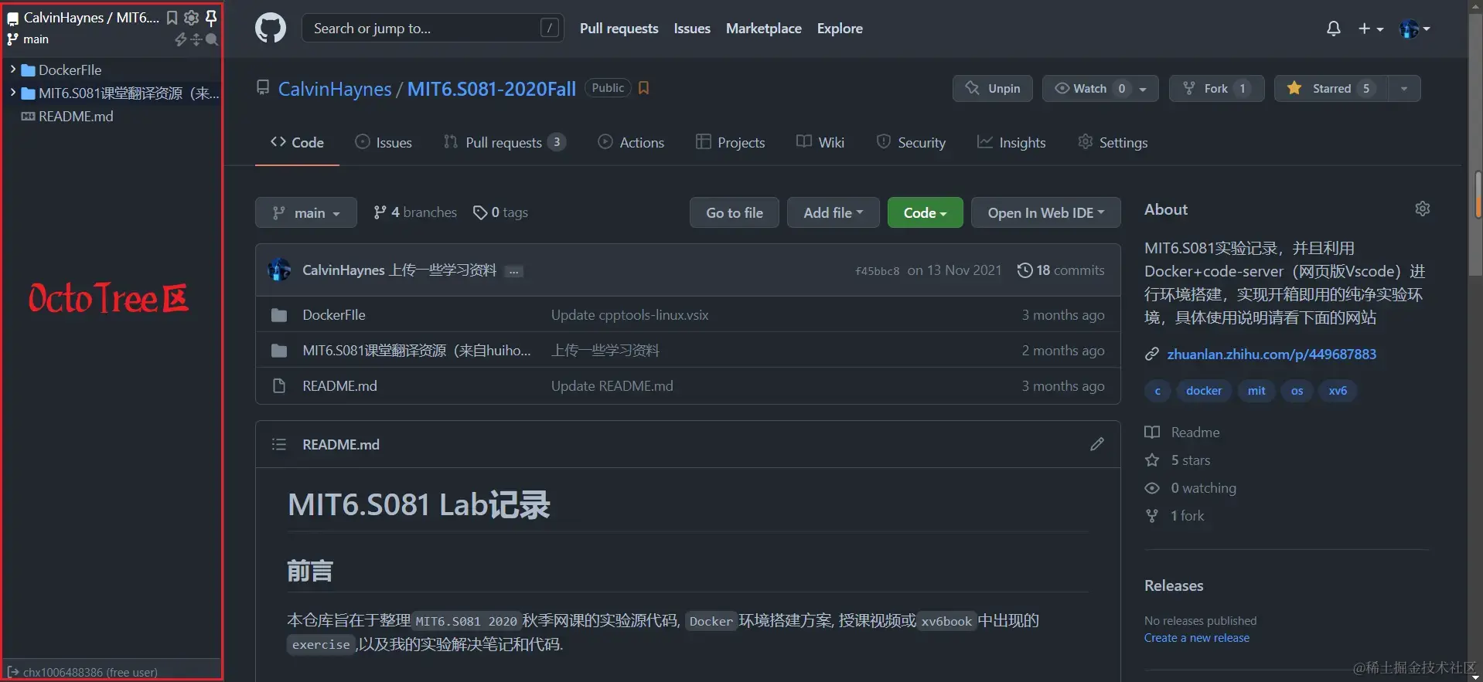1483x682 pixels.
Task: View 18 commits history
Action: tap(1061, 270)
